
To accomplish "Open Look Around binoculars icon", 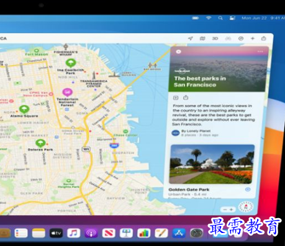I will tap(228, 38).
